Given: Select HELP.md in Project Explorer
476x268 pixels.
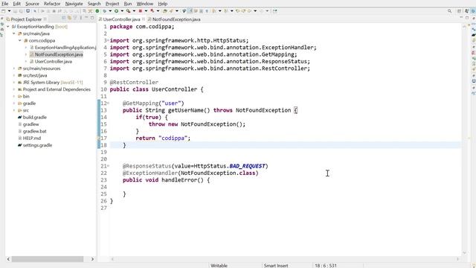Looking at the screenshot, I should pyautogui.click(x=31, y=138).
